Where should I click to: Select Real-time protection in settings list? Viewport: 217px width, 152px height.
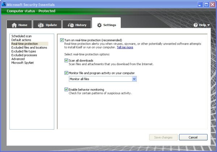30,44
